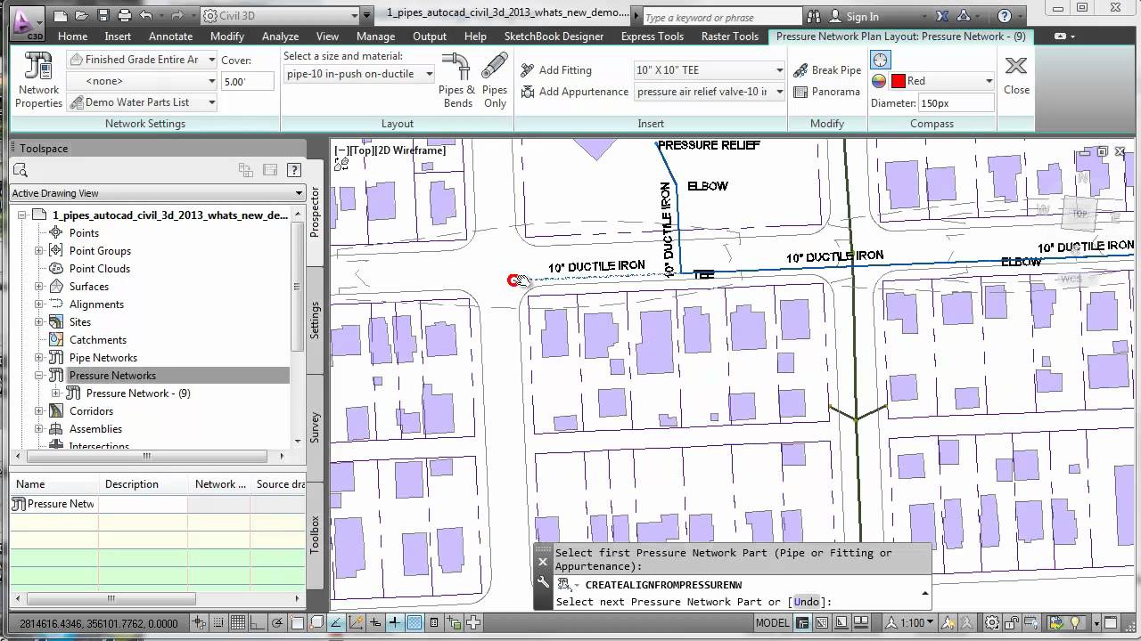Open the Settings tab in Toolspace
This screenshot has height=641, width=1141.
(x=315, y=320)
